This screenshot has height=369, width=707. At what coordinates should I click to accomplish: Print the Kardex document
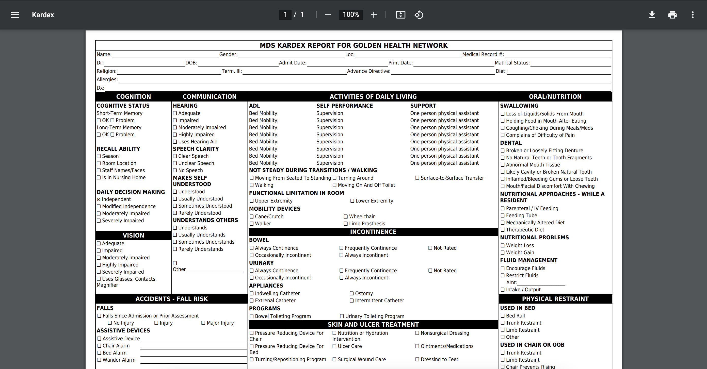click(672, 15)
